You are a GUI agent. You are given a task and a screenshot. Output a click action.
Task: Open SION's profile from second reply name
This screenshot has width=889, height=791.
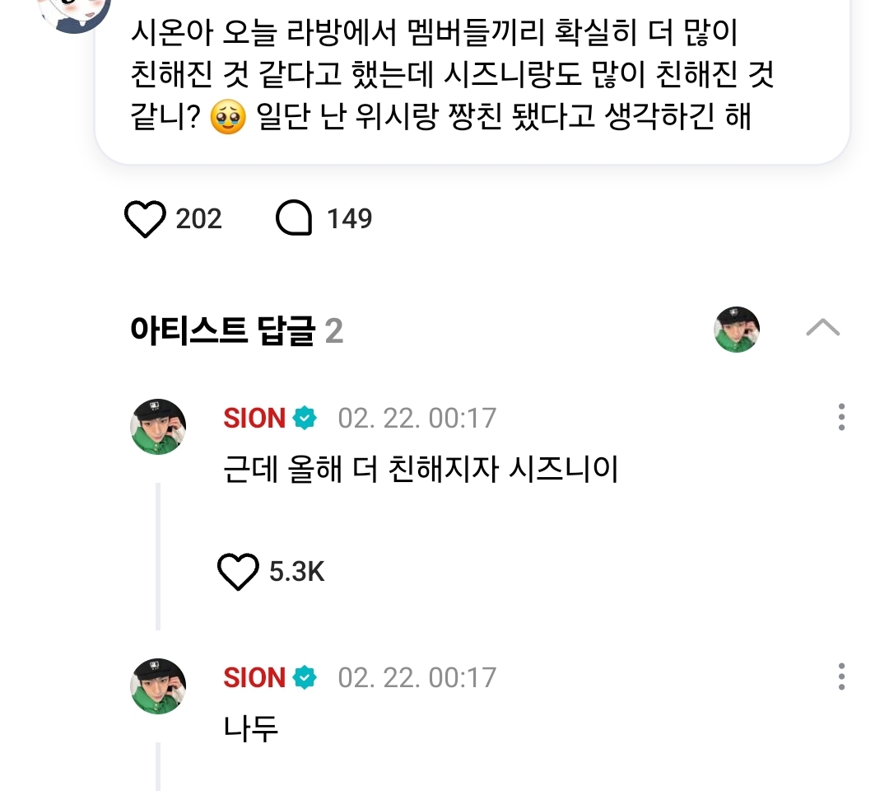(x=254, y=678)
